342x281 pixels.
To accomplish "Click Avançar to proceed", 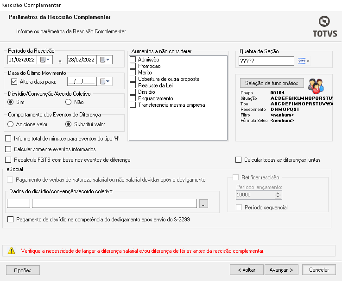I will coord(282,270).
